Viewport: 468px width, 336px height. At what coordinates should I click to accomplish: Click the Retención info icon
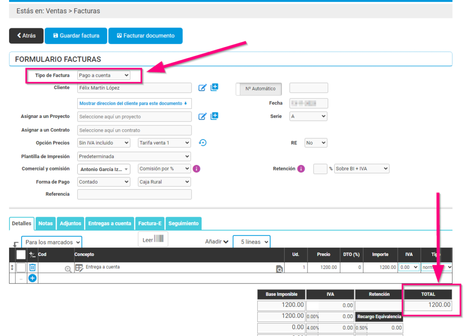pyautogui.click(x=301, y=169)
